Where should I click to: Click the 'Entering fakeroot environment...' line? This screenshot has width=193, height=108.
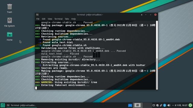click(x=65, y=85)
